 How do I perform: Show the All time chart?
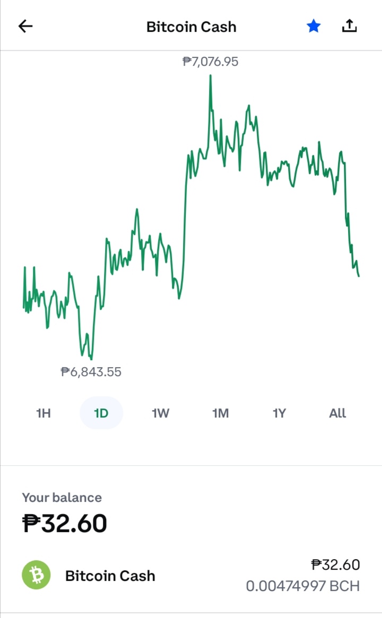coord(337,413)
